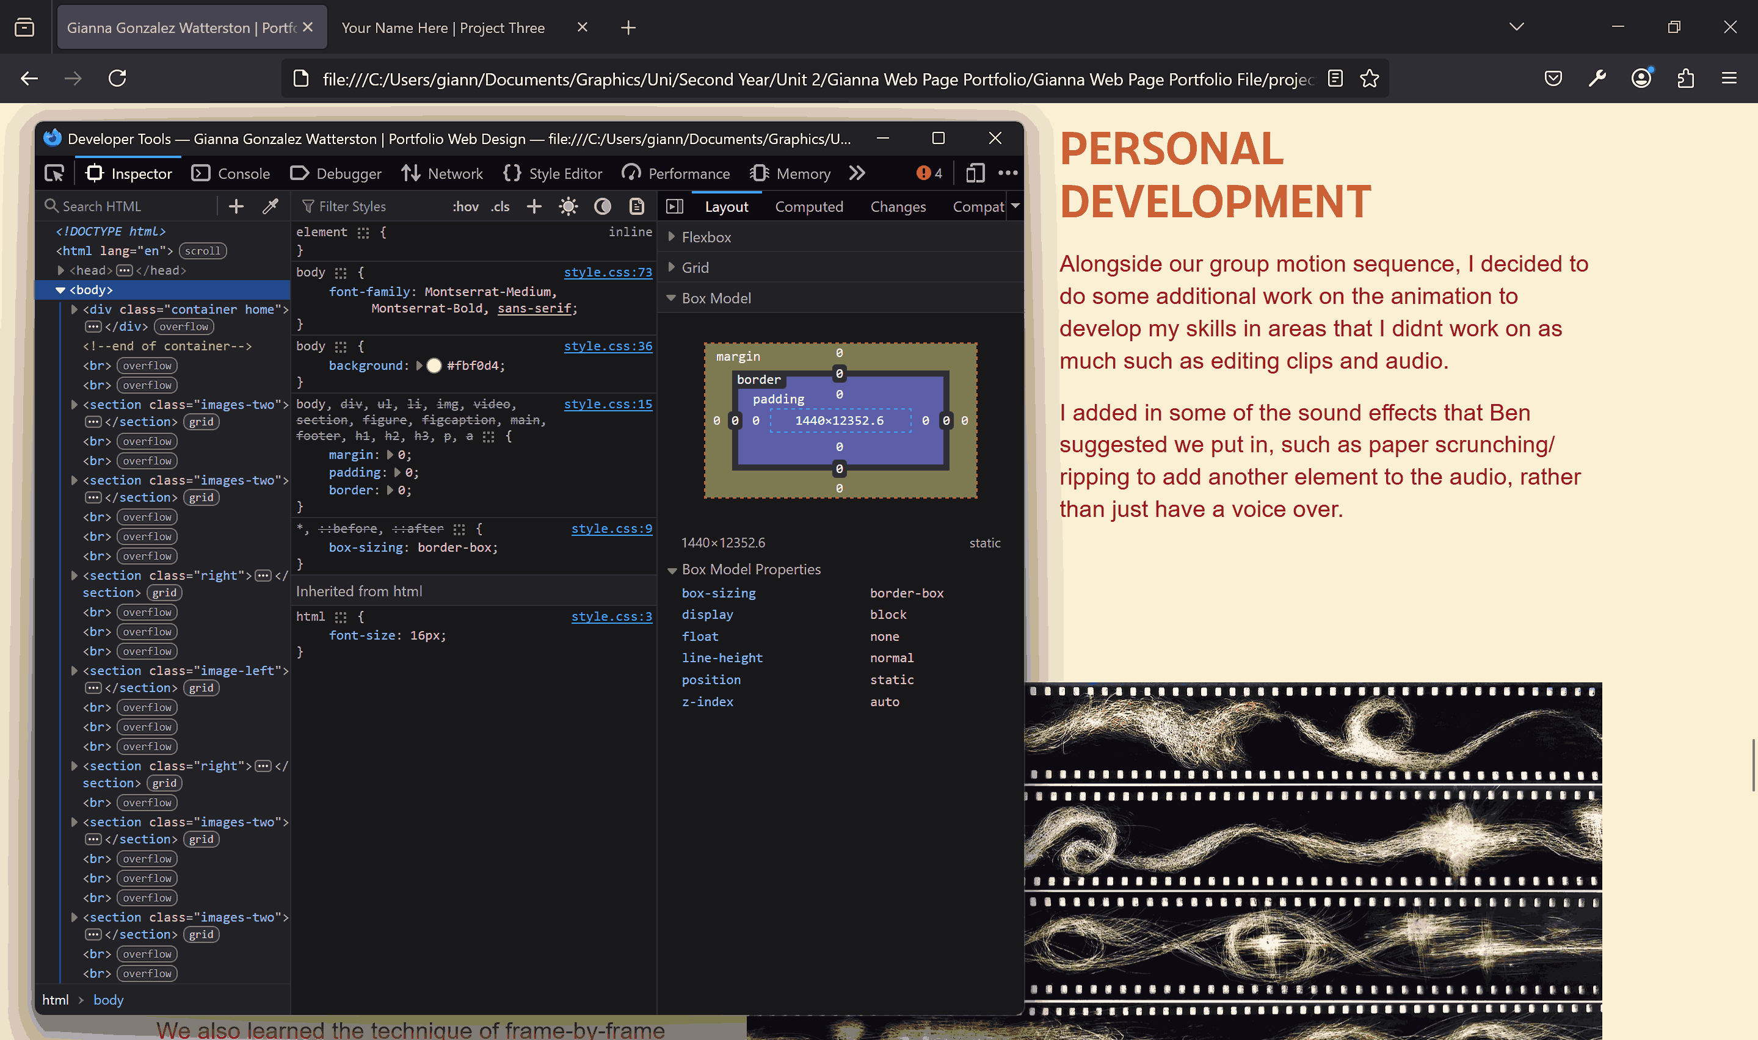Expand the section class image-left node
Image resolution: width=1758 pixels, height=1040 pixels.
tap(74, 671)
